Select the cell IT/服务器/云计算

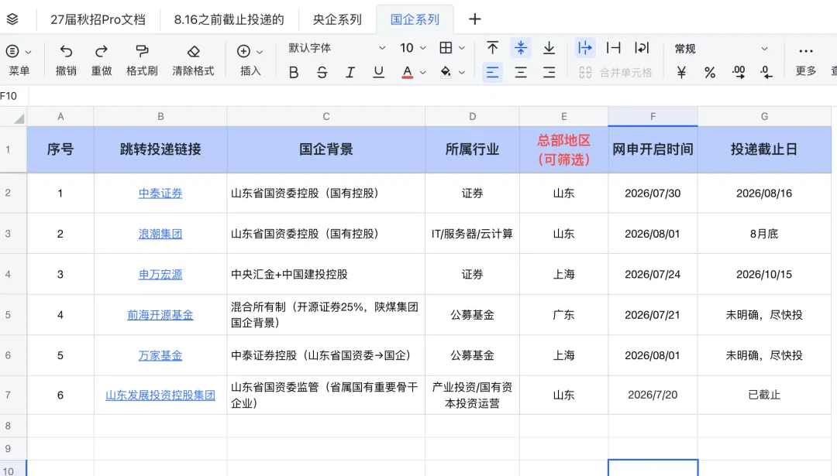coord(472,234)
